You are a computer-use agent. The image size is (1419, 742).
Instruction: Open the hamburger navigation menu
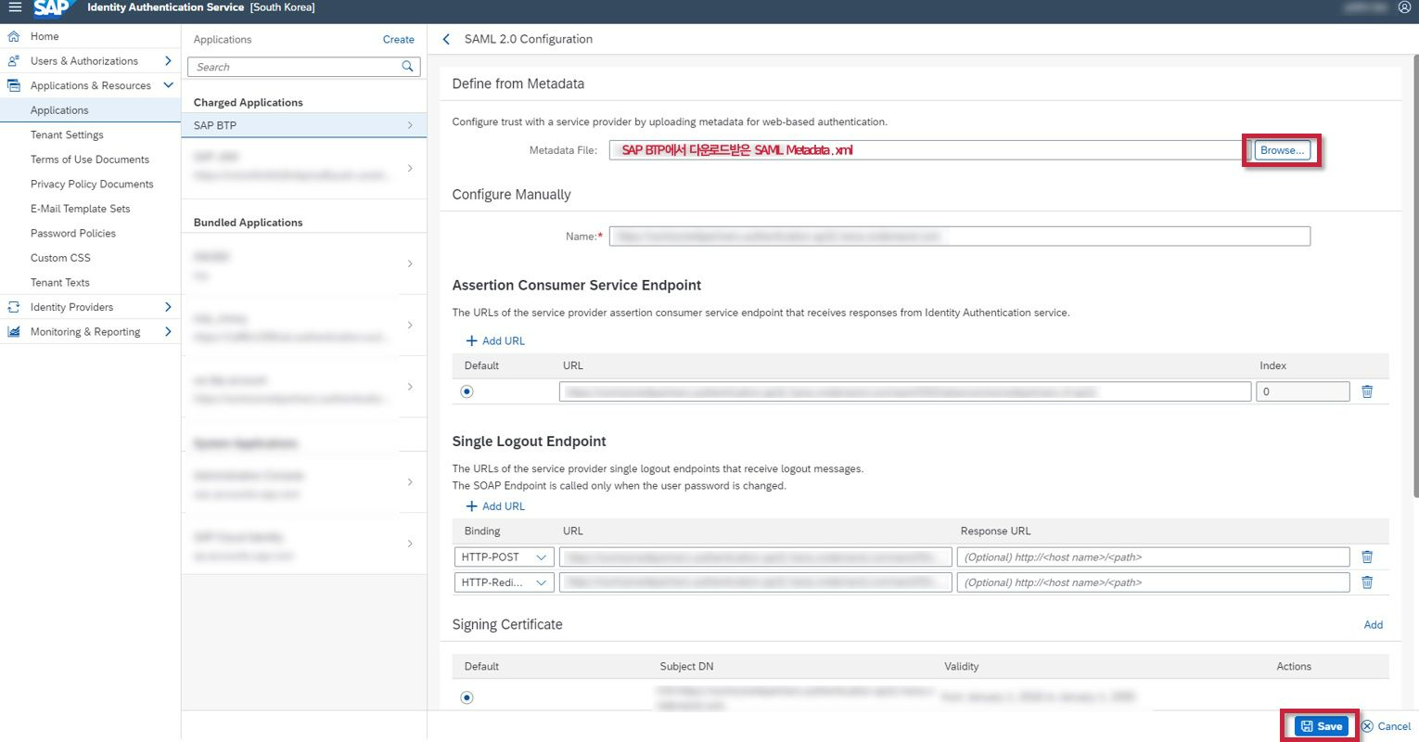tap(15, 7)
